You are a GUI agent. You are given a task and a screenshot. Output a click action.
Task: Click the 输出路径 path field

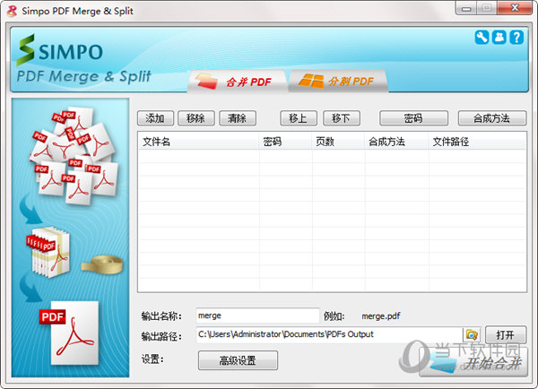point(329,335)
